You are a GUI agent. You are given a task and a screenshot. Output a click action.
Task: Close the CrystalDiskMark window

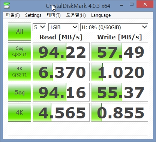coord(145,4)
